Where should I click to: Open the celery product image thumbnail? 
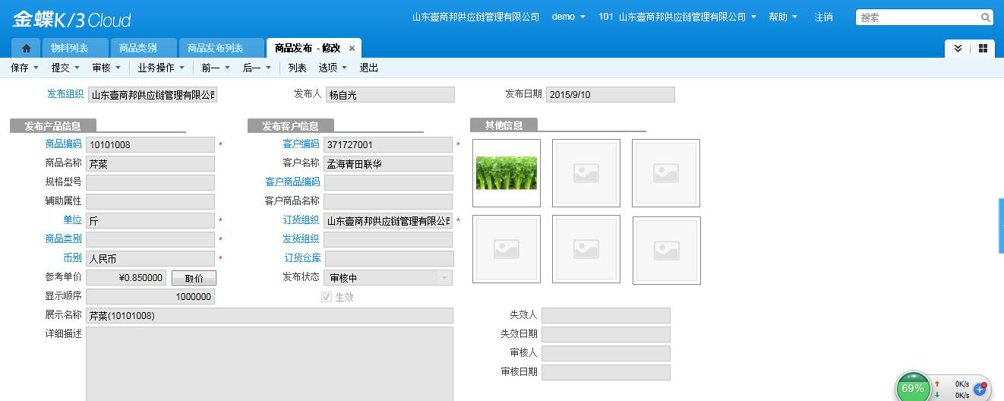(506, 173)
